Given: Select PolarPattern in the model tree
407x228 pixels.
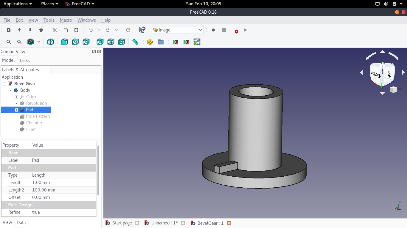Looking at the screenshot, I should pyautogui.click(x=38, y=116).
